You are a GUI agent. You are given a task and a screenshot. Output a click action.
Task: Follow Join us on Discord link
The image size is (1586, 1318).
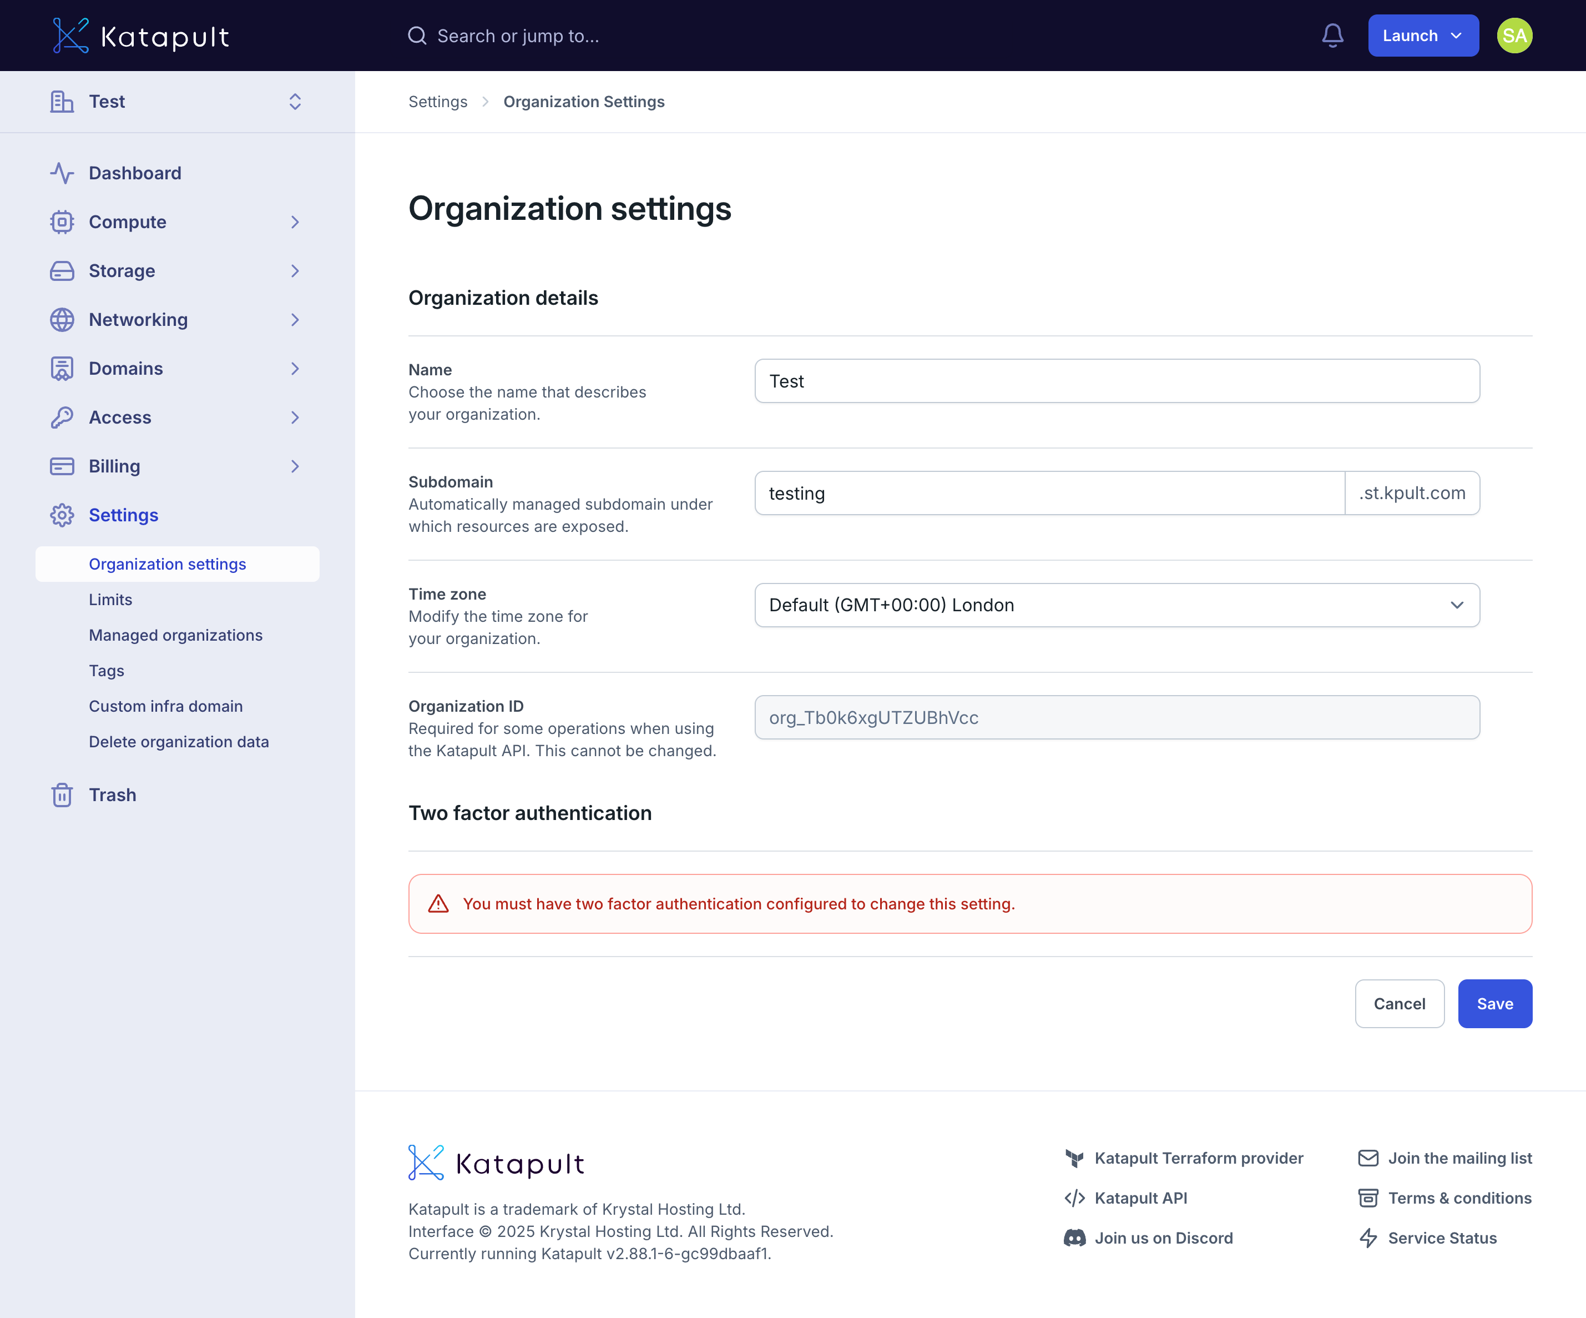tap(1163, 1239)
